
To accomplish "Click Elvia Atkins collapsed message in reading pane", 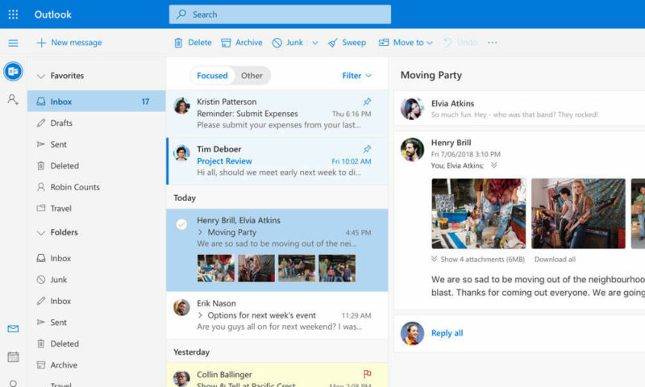I will (x=519, y=109).
